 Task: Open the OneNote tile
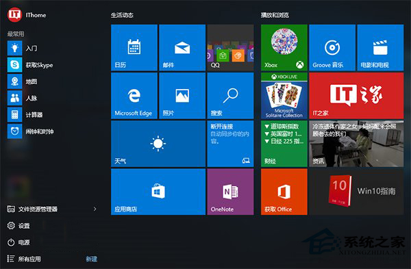pyautogui.click(x=230, y=192)
